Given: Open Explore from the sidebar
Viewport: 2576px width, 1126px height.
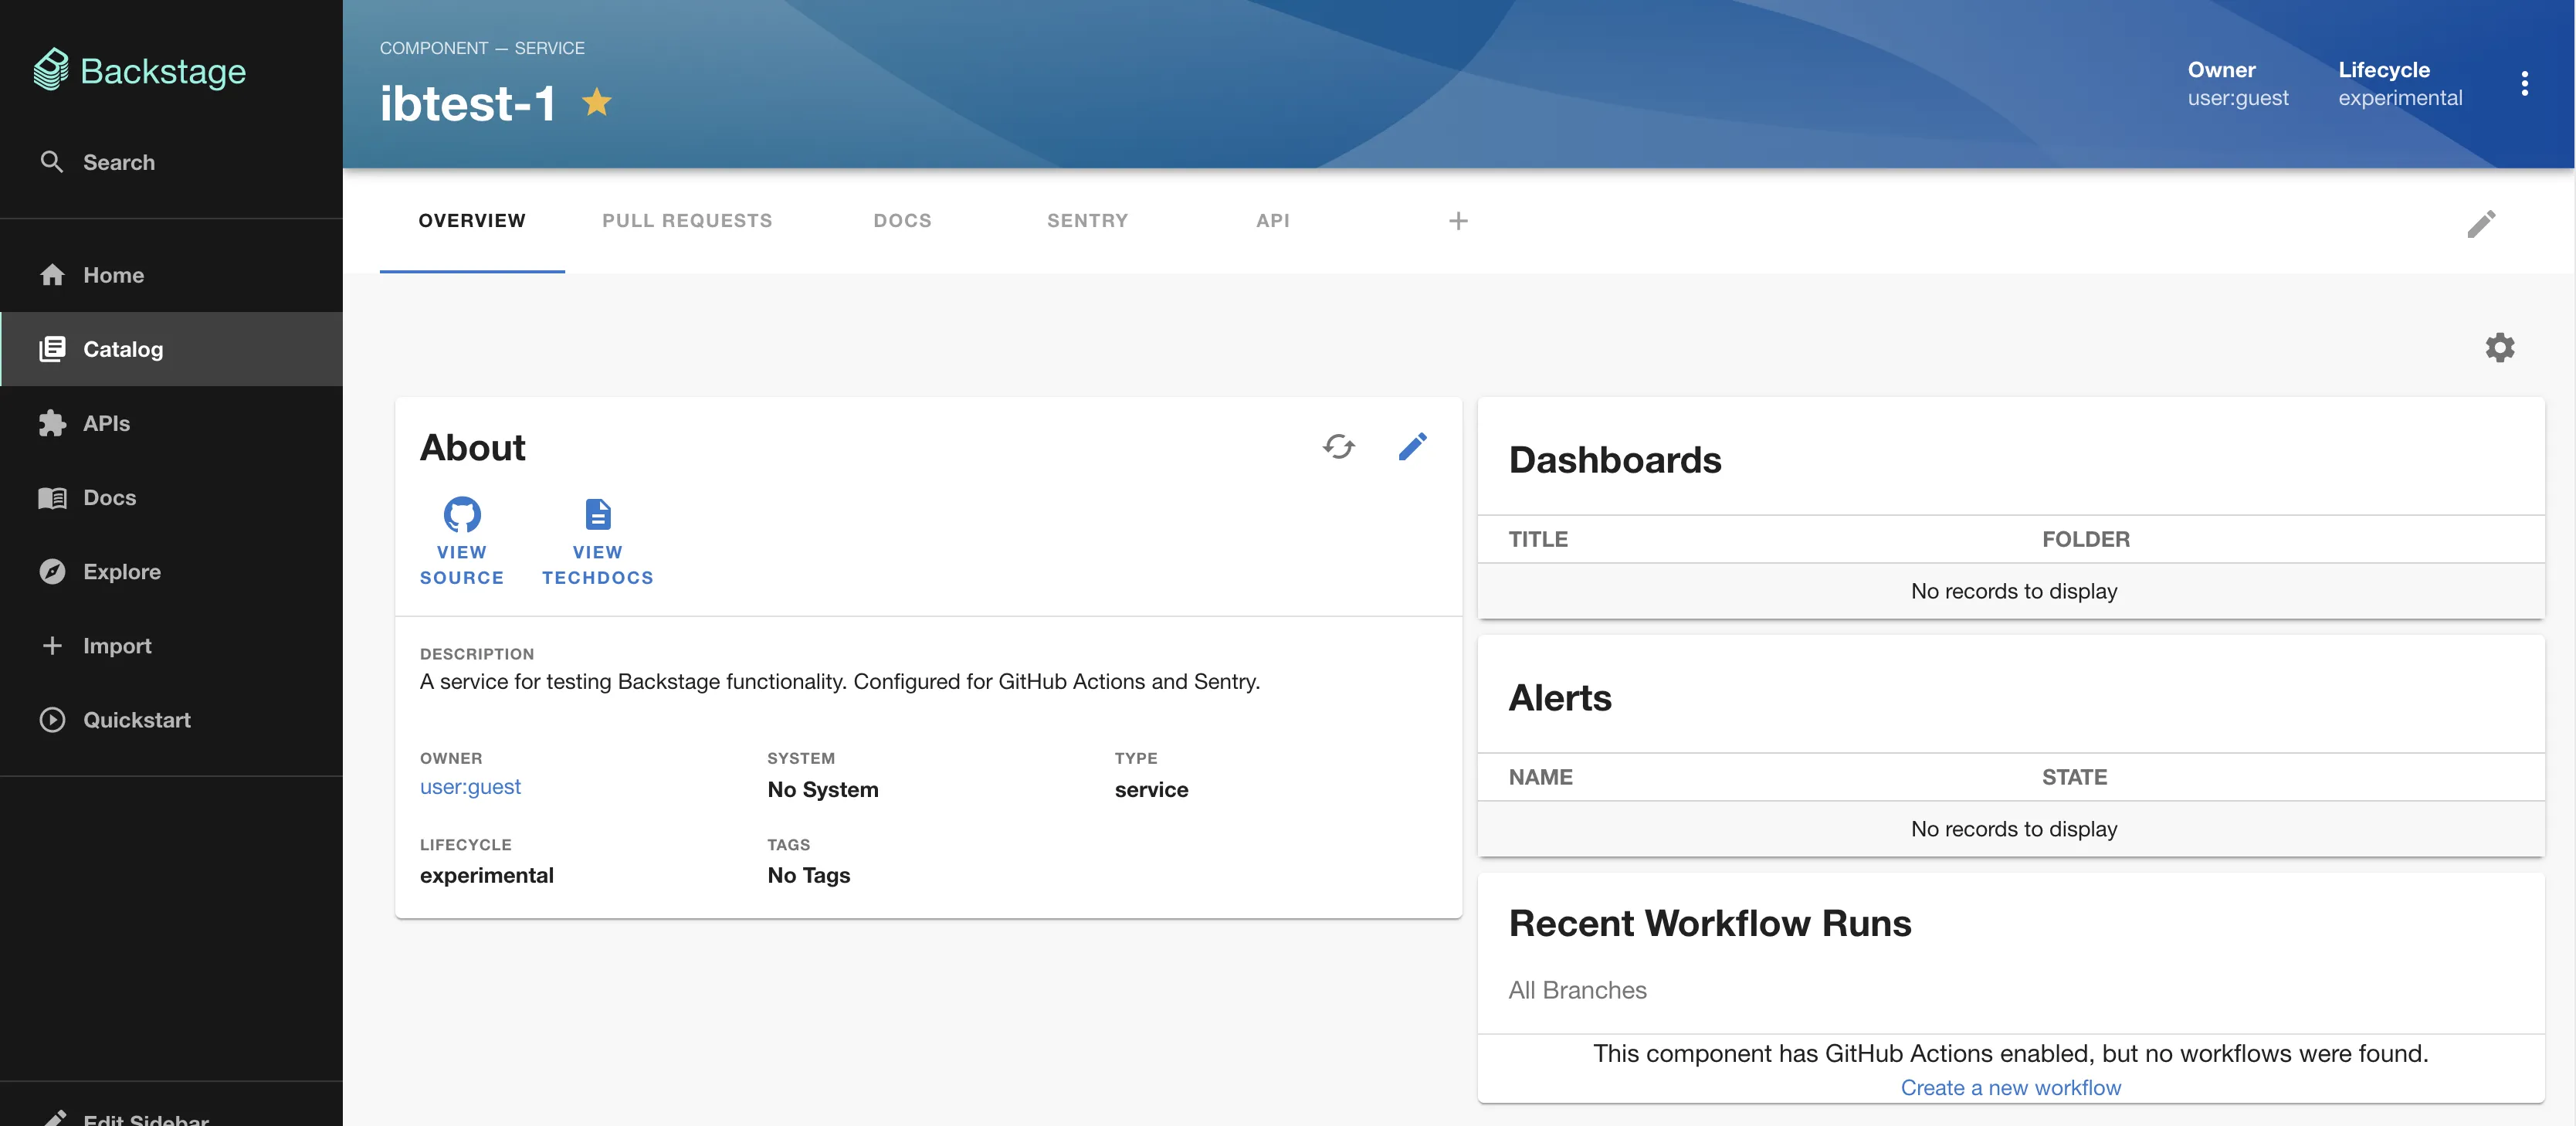Looking at the screenshot, I should [x=121, y=572].
